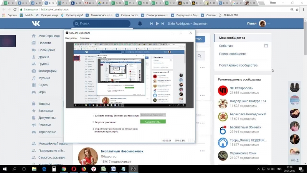Click the VK search field
307x173 pixels.
tap(102, 23)
